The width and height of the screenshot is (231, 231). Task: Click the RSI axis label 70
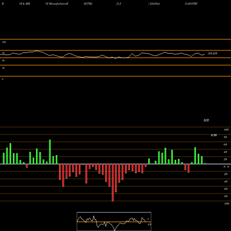coord(3,53)
